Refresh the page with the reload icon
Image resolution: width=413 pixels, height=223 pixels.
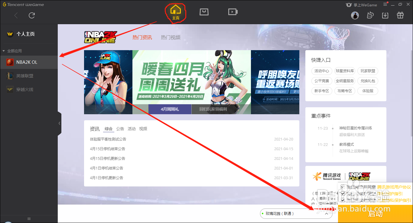(x=32, y=15)
